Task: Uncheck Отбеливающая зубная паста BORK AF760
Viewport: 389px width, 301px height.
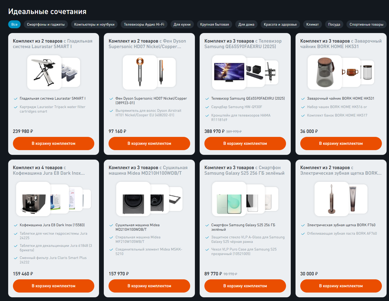Action: (x=303, y=234)
